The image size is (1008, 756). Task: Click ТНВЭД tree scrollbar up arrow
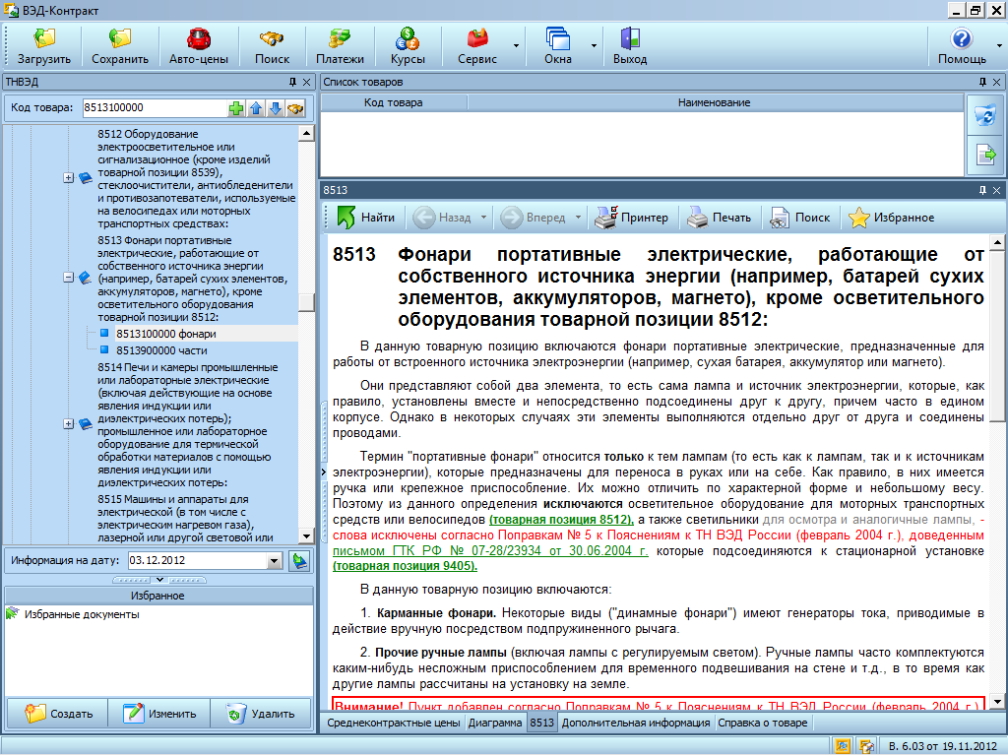pyautogui.click(x=307, y=134)
